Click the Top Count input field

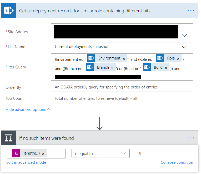pyautogui.click(x=122, y=98)
